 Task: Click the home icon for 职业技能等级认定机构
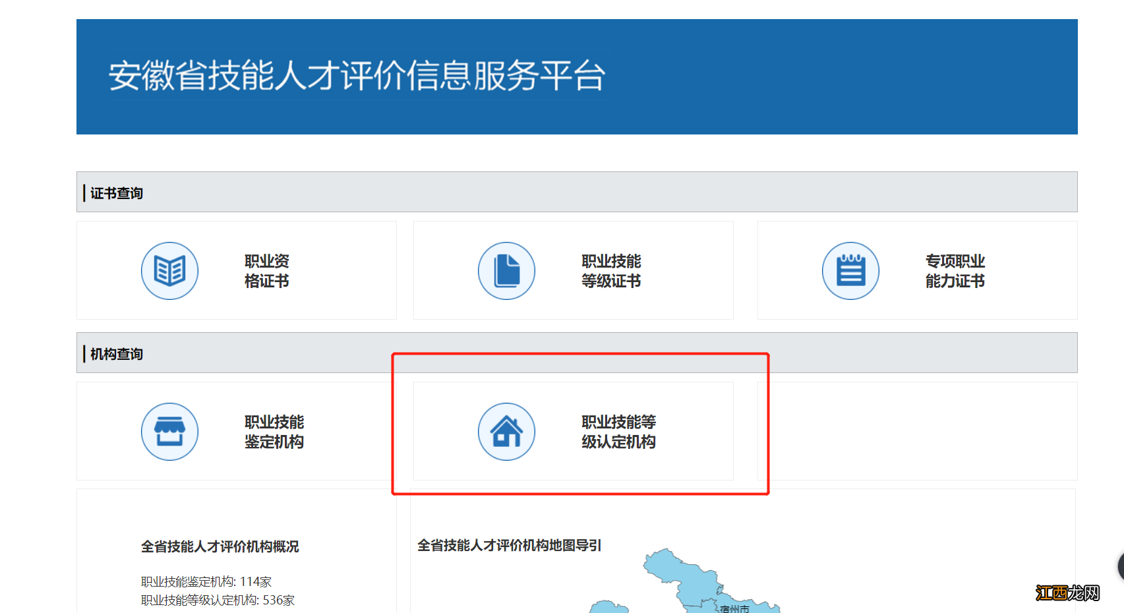[506, 432]
